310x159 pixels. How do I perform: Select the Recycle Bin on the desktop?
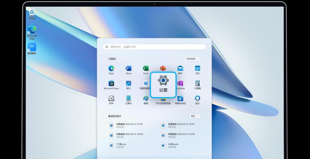coord(32,14)
